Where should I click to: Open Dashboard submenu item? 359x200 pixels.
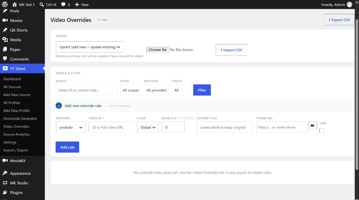tap(12, 79)
